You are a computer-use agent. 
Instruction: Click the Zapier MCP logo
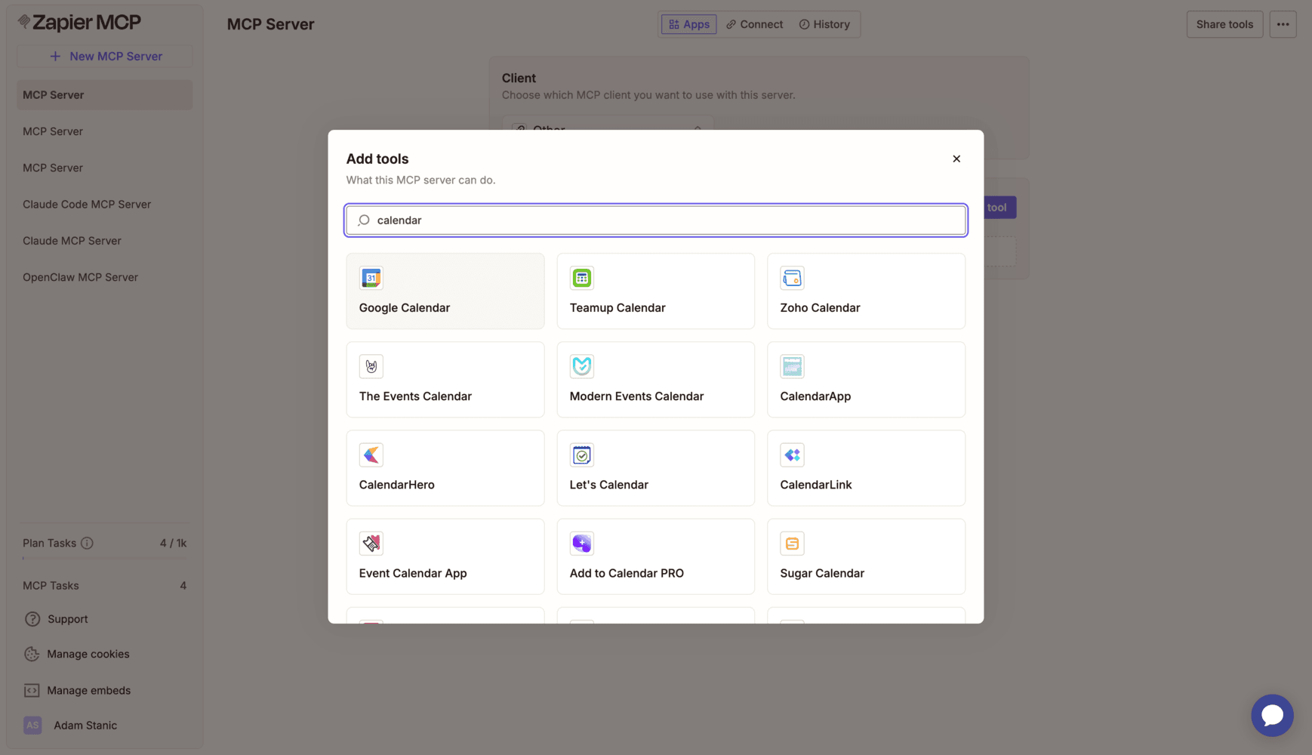click(79, 23)
